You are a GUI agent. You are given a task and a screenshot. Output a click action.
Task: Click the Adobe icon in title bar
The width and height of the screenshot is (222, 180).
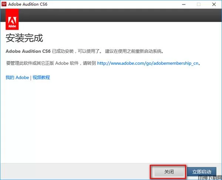tap(4, 4)
